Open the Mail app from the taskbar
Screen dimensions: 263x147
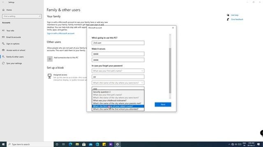pos(90,144)
